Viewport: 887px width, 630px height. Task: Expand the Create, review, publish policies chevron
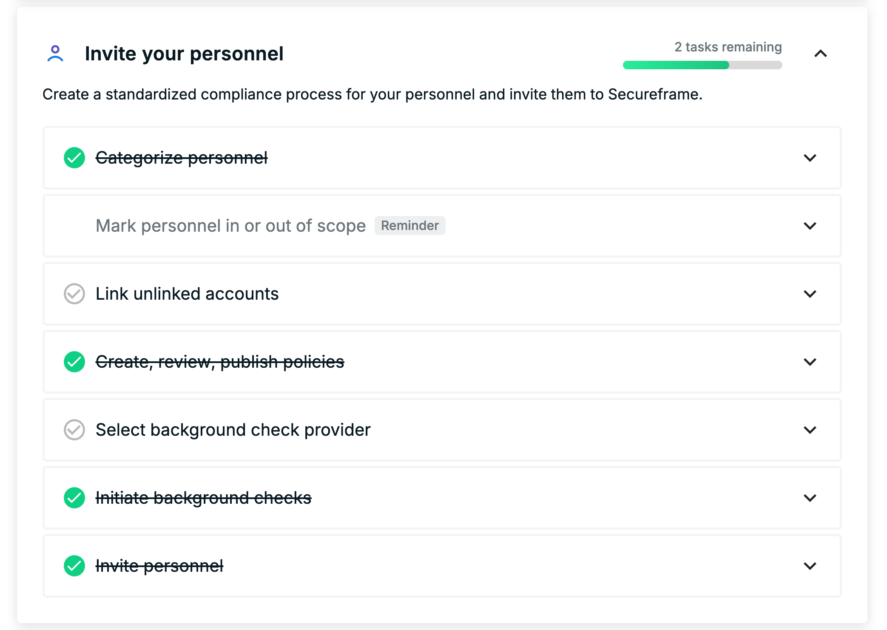[x=810, y=362]
